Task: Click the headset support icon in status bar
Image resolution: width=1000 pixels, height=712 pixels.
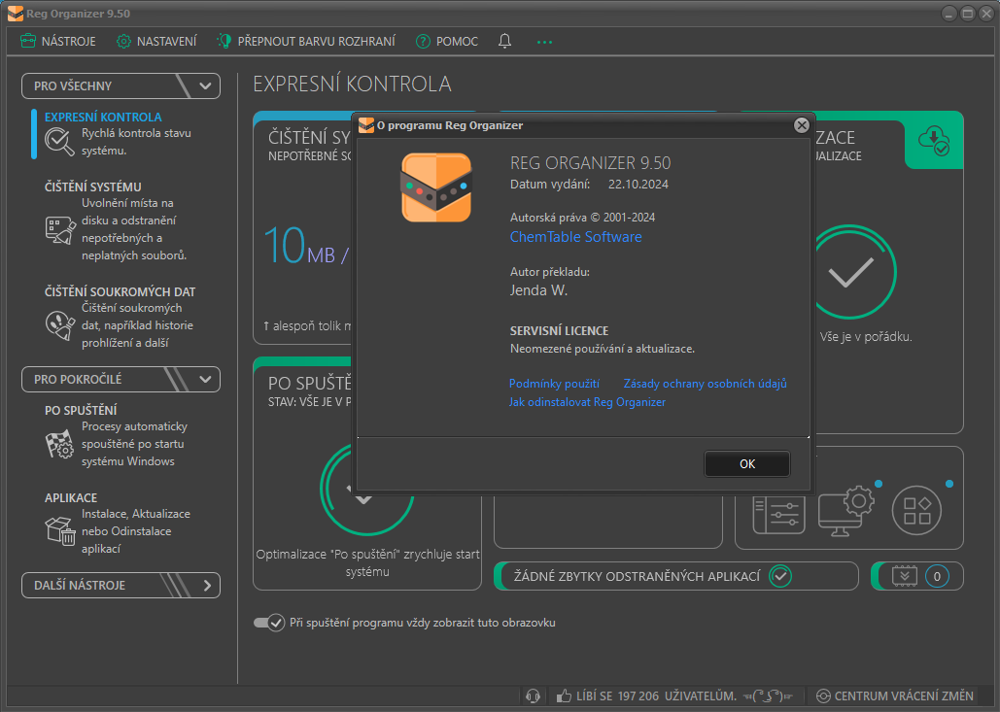Action: tap(533, 695)
